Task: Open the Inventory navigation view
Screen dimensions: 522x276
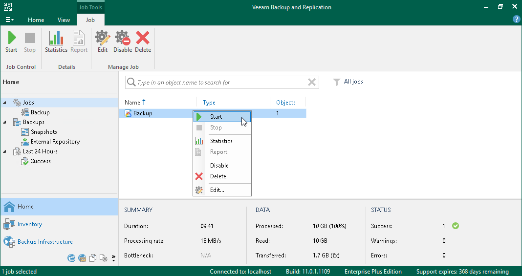Action: (x=59, y=224)
